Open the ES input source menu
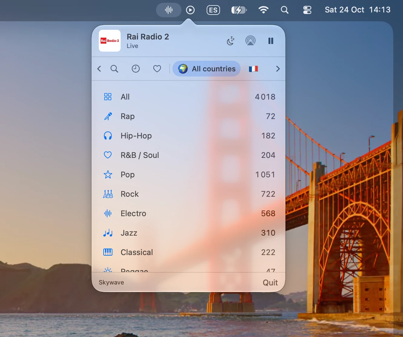This screenshot has width=403, height=337. click(213, 10)
